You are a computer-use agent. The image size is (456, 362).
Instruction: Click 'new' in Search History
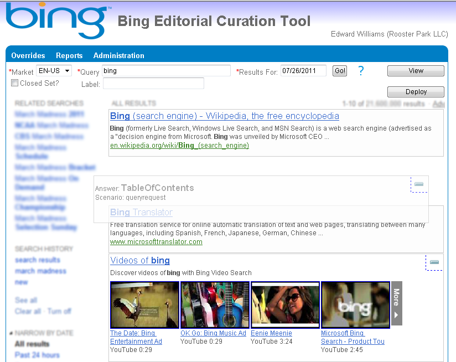click(21, 282)
